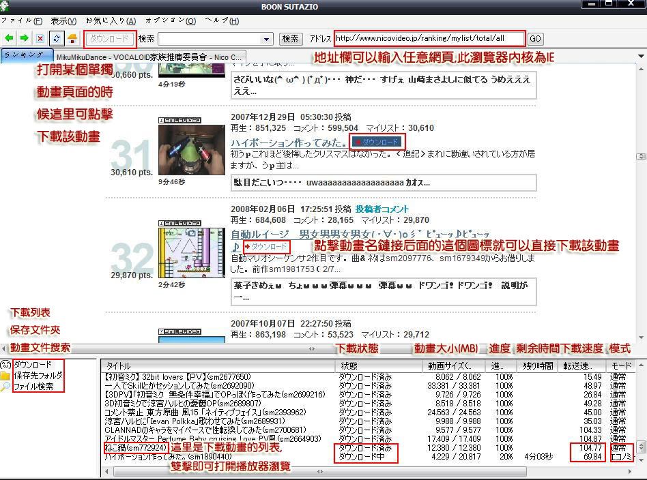
Task: Click ダウンロード button under 自動ルイージ title
Action: pos(267,247)
